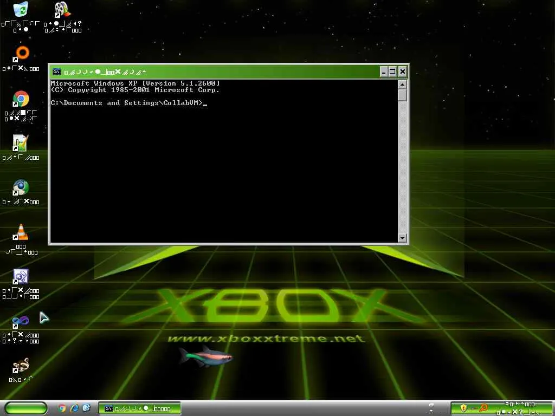Select the Command Prompt taskbar button
Image resolution: width=555 pixels, height=416 pixels.
[139, 408]
